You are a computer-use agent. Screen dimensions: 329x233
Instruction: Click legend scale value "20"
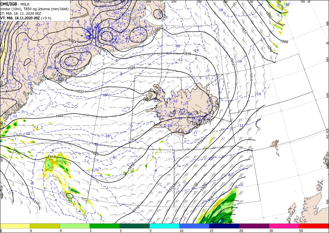(x=241, y=231)
